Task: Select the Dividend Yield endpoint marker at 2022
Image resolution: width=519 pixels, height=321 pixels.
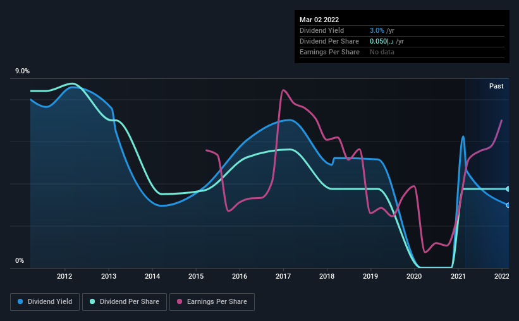Action: (508, 205)
